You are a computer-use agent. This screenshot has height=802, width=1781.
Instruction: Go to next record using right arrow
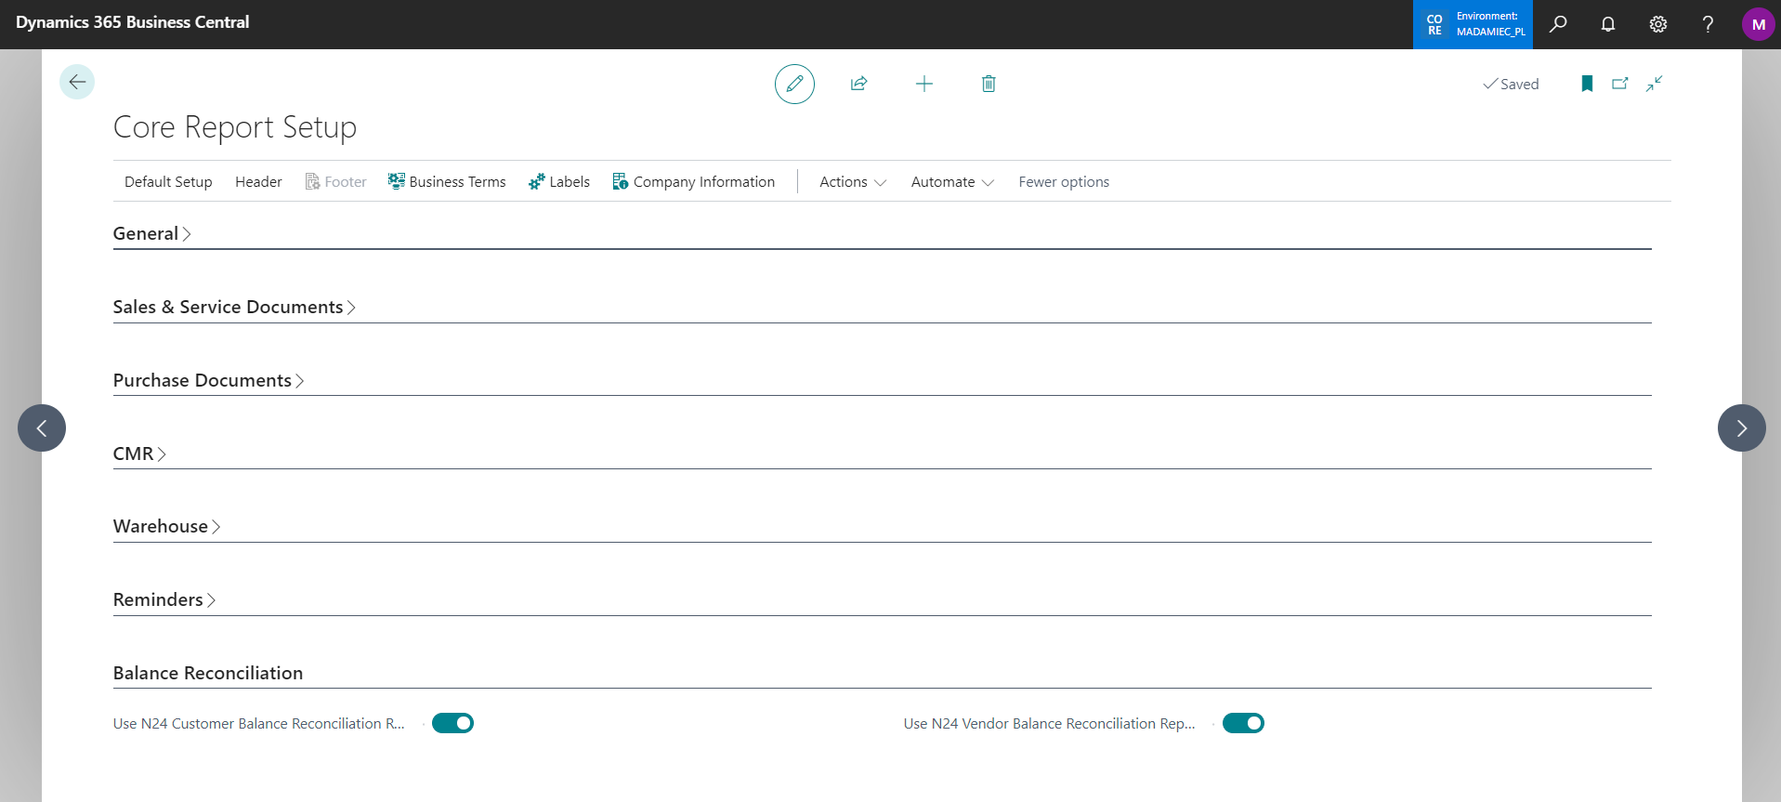(x=1741, y=427)
